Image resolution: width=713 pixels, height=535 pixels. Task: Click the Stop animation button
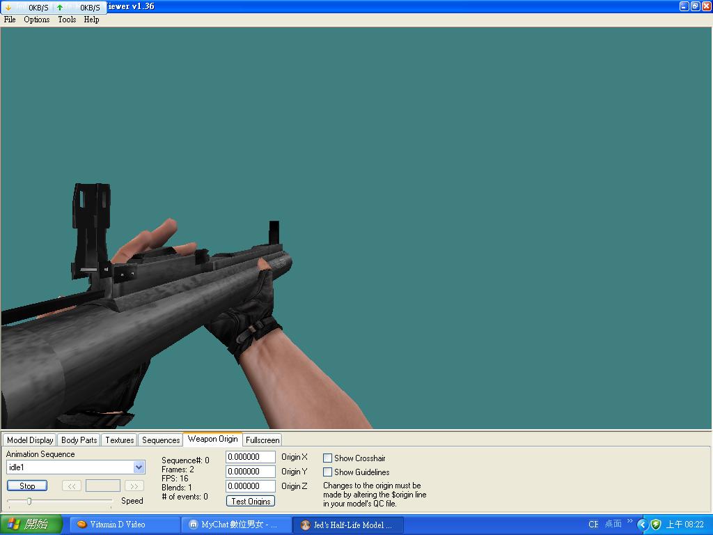[x=27, y=486]
